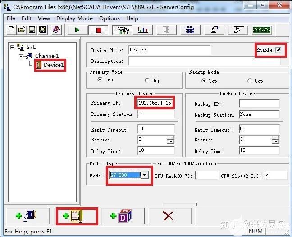Click the grayed document list toolbar icon
The height and width of the screenshot is (237, 292).
166,30
